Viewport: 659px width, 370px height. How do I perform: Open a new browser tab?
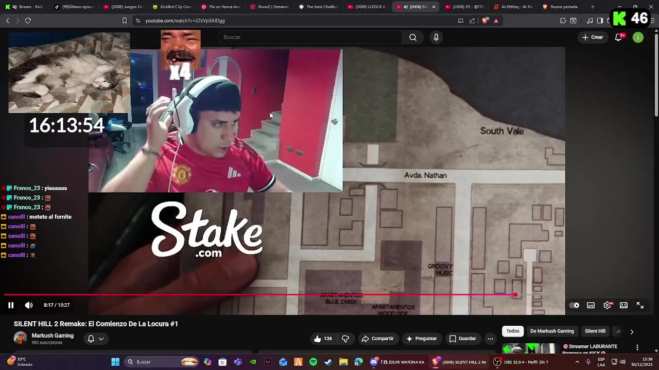click(593, 7)
